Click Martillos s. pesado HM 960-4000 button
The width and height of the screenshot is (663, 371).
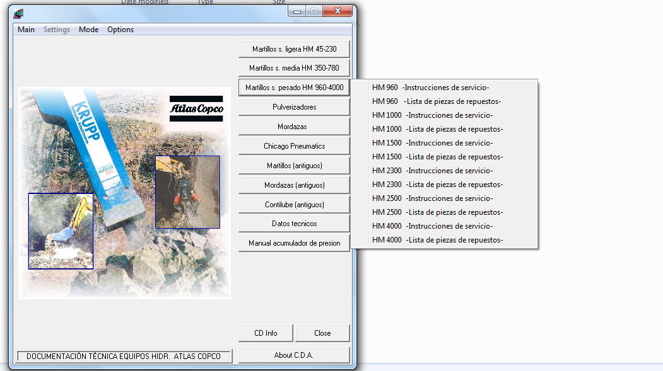tap(295, 88)
